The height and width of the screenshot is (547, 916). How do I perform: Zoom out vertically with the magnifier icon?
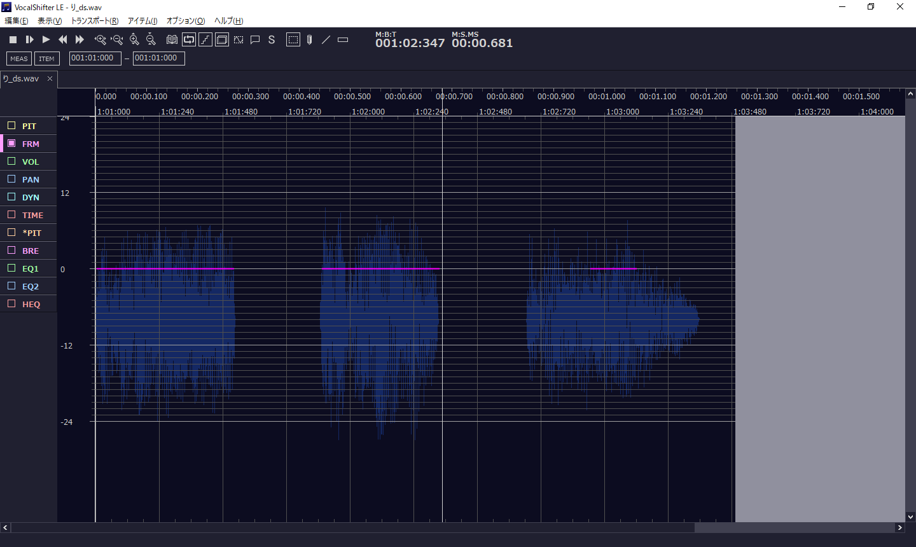point(151,39)
